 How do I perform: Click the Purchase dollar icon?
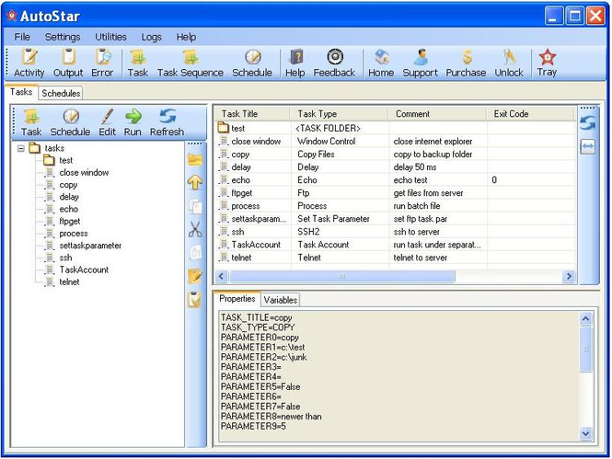466,63
